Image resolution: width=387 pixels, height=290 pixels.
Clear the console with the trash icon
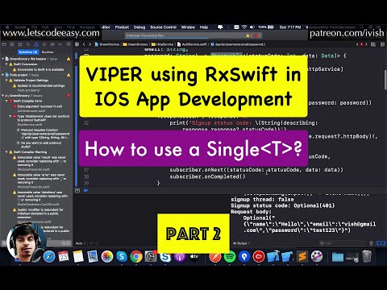tap(371, 243)
